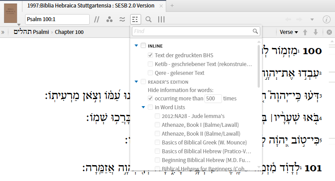
Task: Toggle the in Word Lists checkbox
Action: pos(150,107)
